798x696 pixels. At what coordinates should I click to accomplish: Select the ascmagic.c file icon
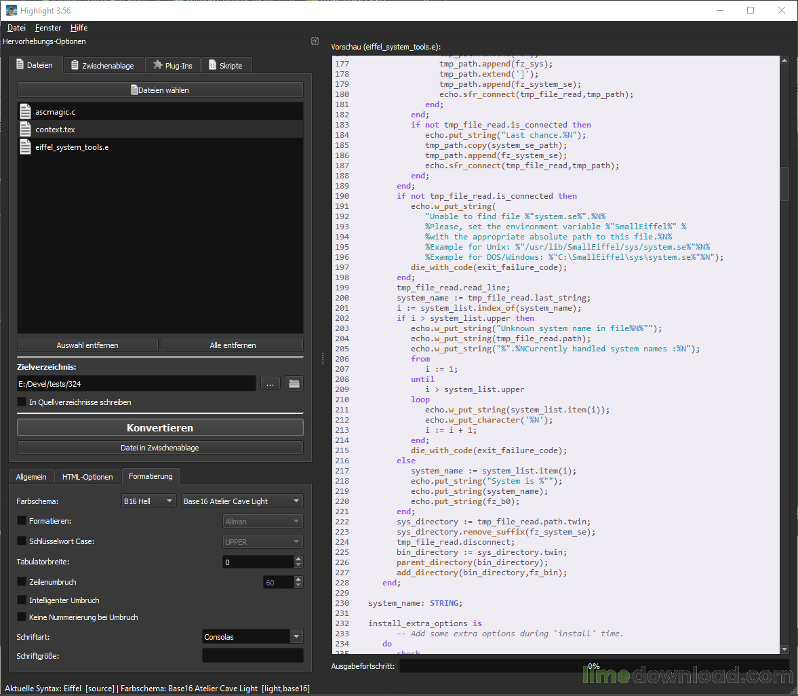pyautogui.click(x=26, y=112)
